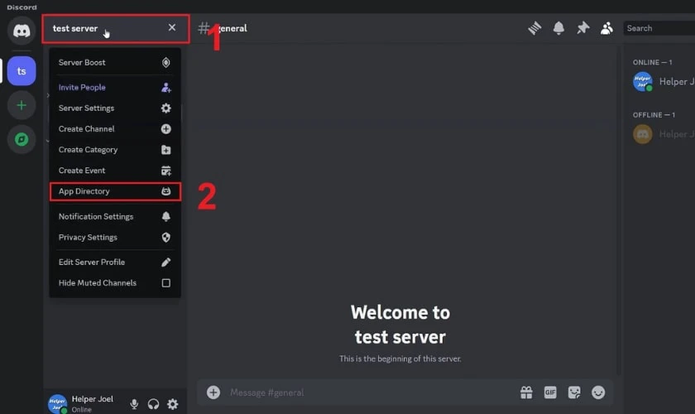
Task: Mute microphone in user panel
Action: [134, 404]
